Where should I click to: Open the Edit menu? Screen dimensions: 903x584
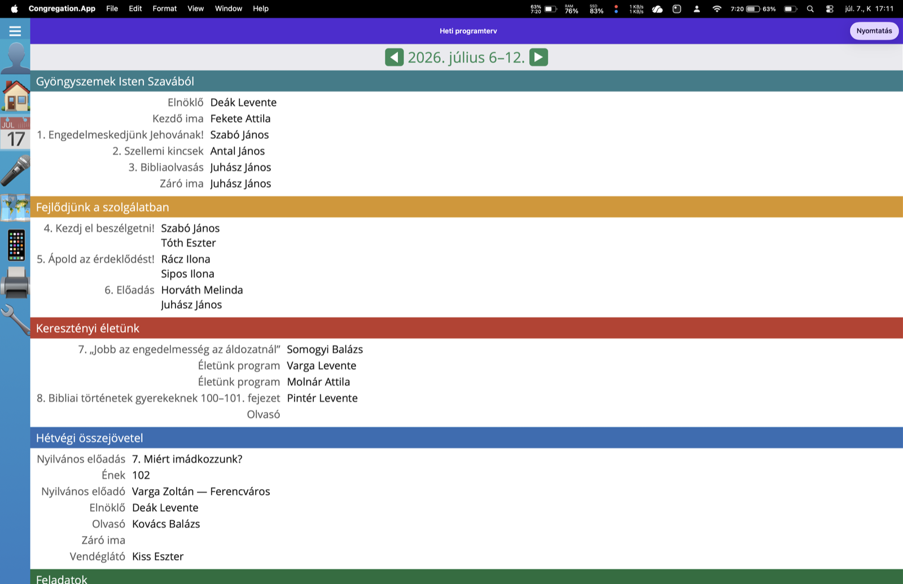point(135,8)
